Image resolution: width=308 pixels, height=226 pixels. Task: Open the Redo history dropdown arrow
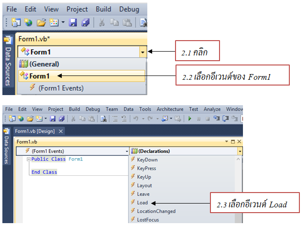pos(157,118)
